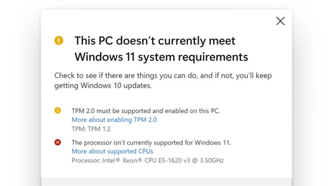Open the "More about supported CPUs" link

click(112, 151)
